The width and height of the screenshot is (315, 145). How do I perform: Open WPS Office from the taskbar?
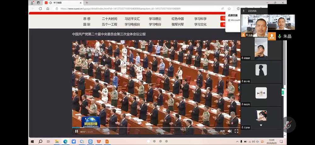click(x=98, y=142)
